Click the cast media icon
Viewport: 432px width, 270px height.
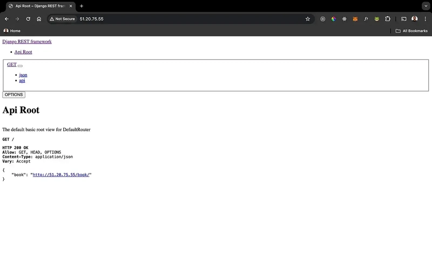point(403,19)
